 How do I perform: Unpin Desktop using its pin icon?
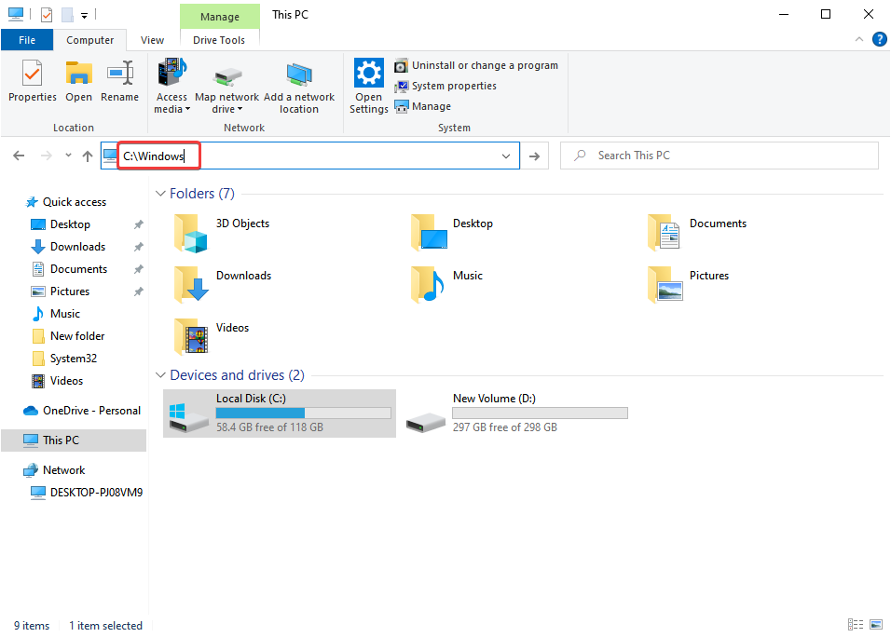coord(138,224)
